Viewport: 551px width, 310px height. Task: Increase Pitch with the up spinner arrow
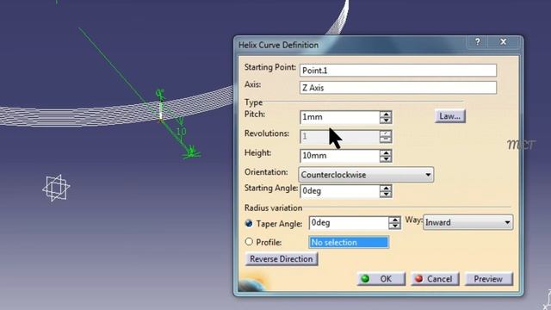click(x=386, y=115)
